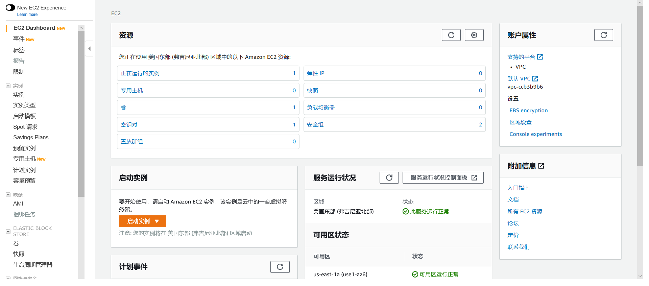Refresh the 资源 resources panel

point(451,35)
